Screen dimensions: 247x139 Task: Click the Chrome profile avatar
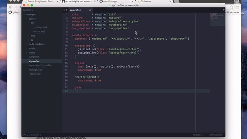click(236, 2)
